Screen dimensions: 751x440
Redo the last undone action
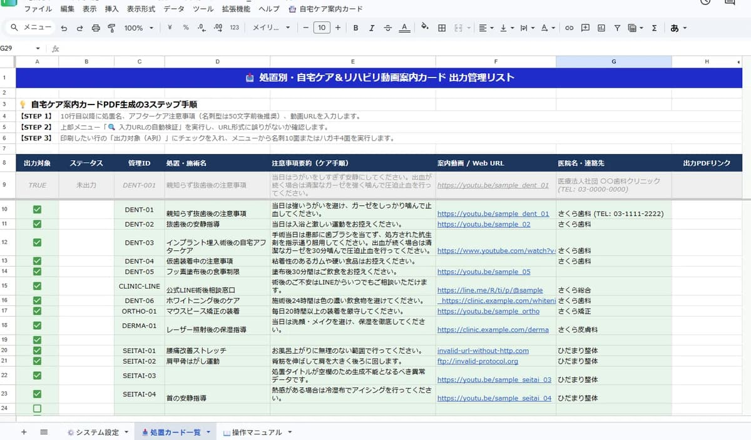point(79,28)
